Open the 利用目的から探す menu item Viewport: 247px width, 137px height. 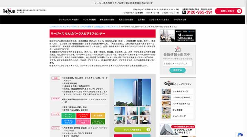coord(126,20)
